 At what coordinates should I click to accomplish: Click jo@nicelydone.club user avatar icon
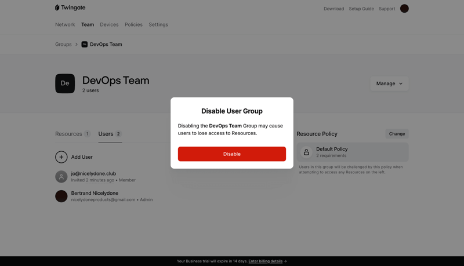tap(61, 177)
